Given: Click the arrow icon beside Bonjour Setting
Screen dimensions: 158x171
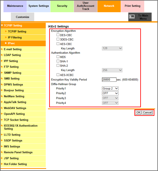Looking at the screenshot, I should point(2,90).
